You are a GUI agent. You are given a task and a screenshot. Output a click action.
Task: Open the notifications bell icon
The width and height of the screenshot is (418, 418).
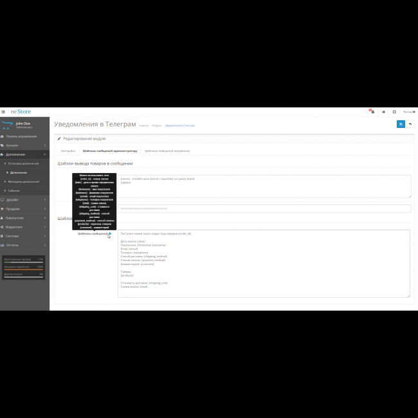[x=371, y=112]
